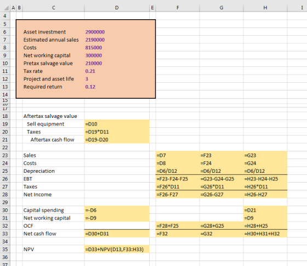This screenshot has width=307, height=266.
Task: Click the Capital spending label cell
Action: (x=54, y=210)
